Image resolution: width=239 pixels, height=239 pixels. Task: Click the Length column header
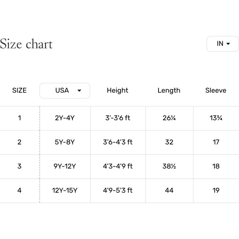[x=169, y=90]
